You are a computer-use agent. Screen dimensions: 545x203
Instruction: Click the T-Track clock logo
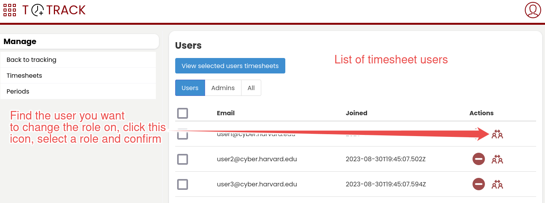38,10
